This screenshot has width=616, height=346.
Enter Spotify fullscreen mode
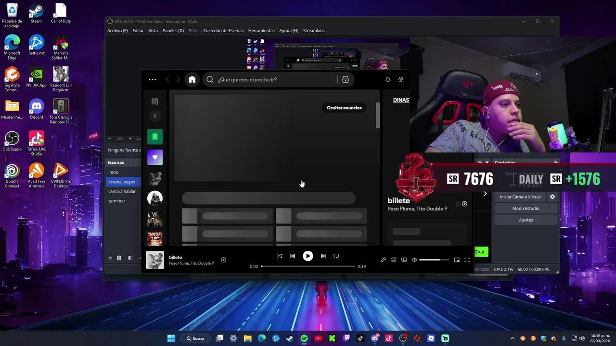point(467,260)
